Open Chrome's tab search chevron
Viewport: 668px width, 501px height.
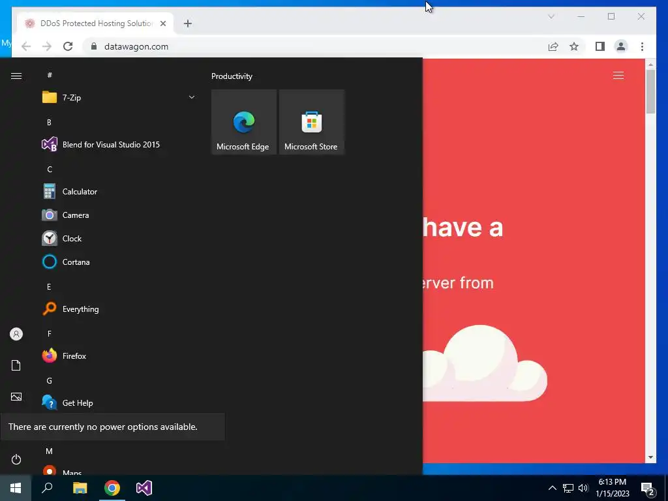click(551, 16)
